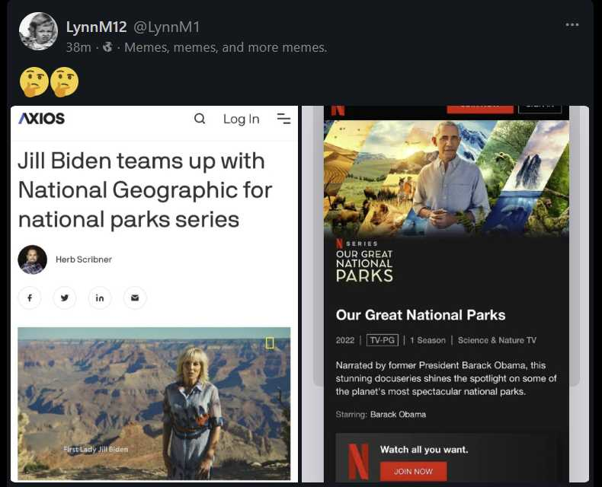602x487 pixels.
Task: Click the Barack Obama starring link
Action: pyautogui.click(x=398, y=415)
